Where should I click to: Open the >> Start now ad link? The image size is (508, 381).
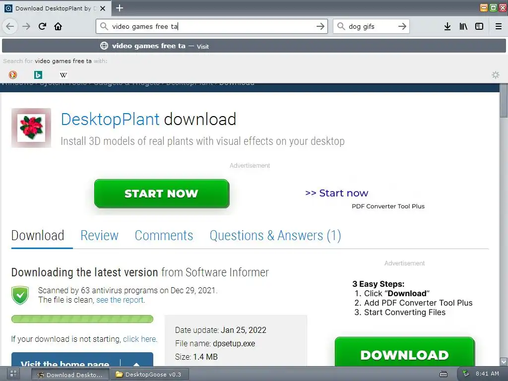(337, 193)
